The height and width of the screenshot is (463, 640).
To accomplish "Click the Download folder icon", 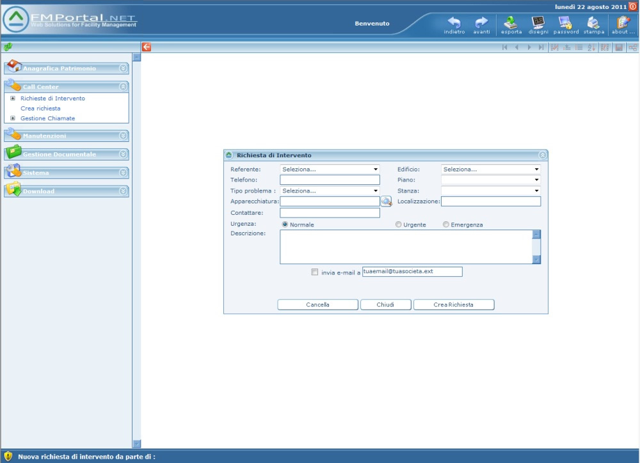I will (x=13, y=189).
